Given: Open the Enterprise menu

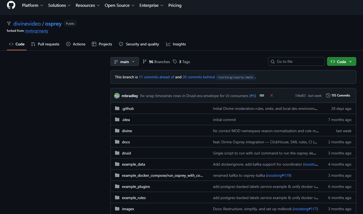Looking at the screenshot, I should (x=151, y=5).
